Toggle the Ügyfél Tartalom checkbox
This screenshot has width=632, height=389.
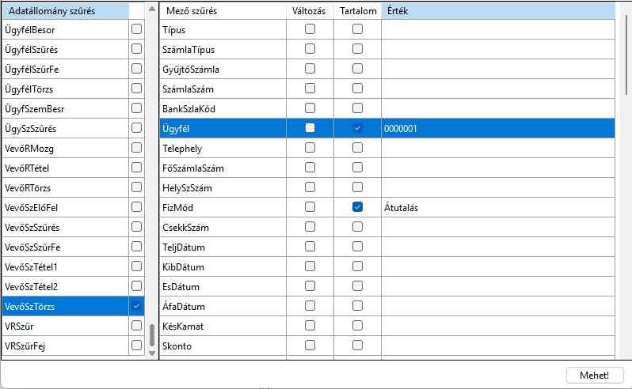(357, 128)
